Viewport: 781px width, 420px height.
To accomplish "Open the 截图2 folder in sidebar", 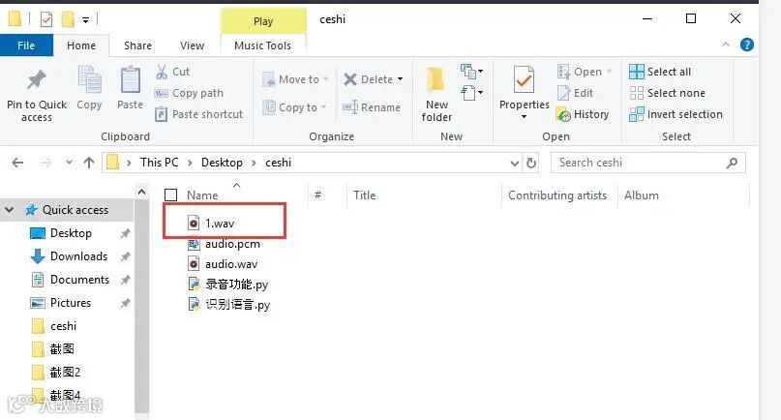I will pos(56,373).
